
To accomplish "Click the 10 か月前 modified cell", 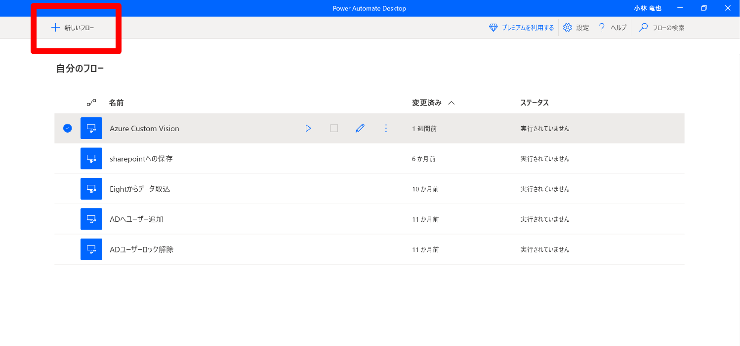I will [425, 189].
